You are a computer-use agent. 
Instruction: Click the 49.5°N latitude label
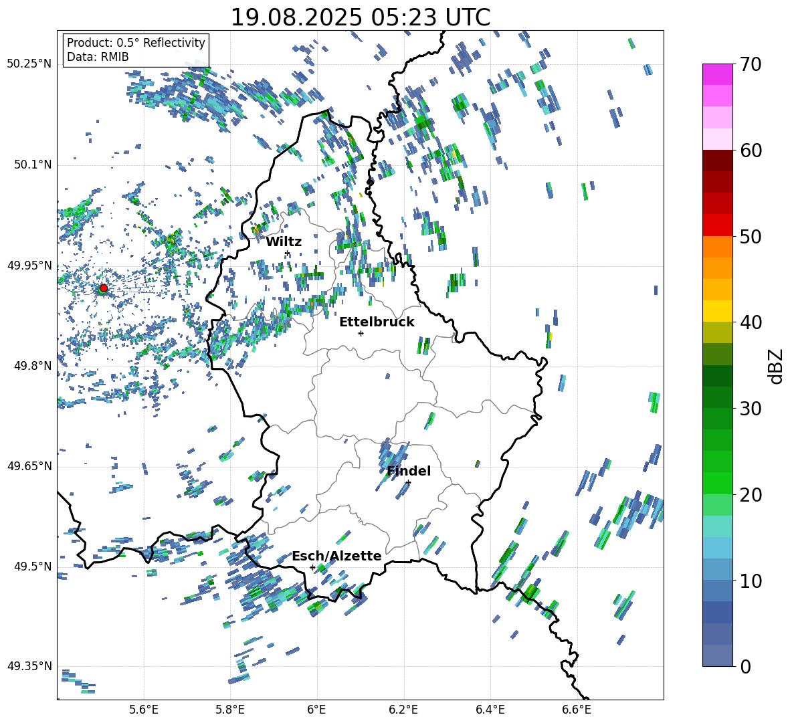coord(32,566)
